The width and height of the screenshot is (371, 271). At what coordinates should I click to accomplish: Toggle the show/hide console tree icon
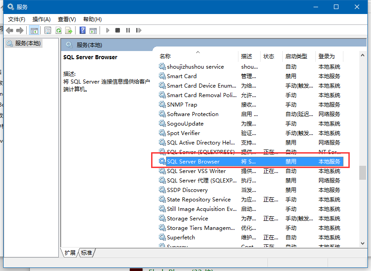pos(34,30)
